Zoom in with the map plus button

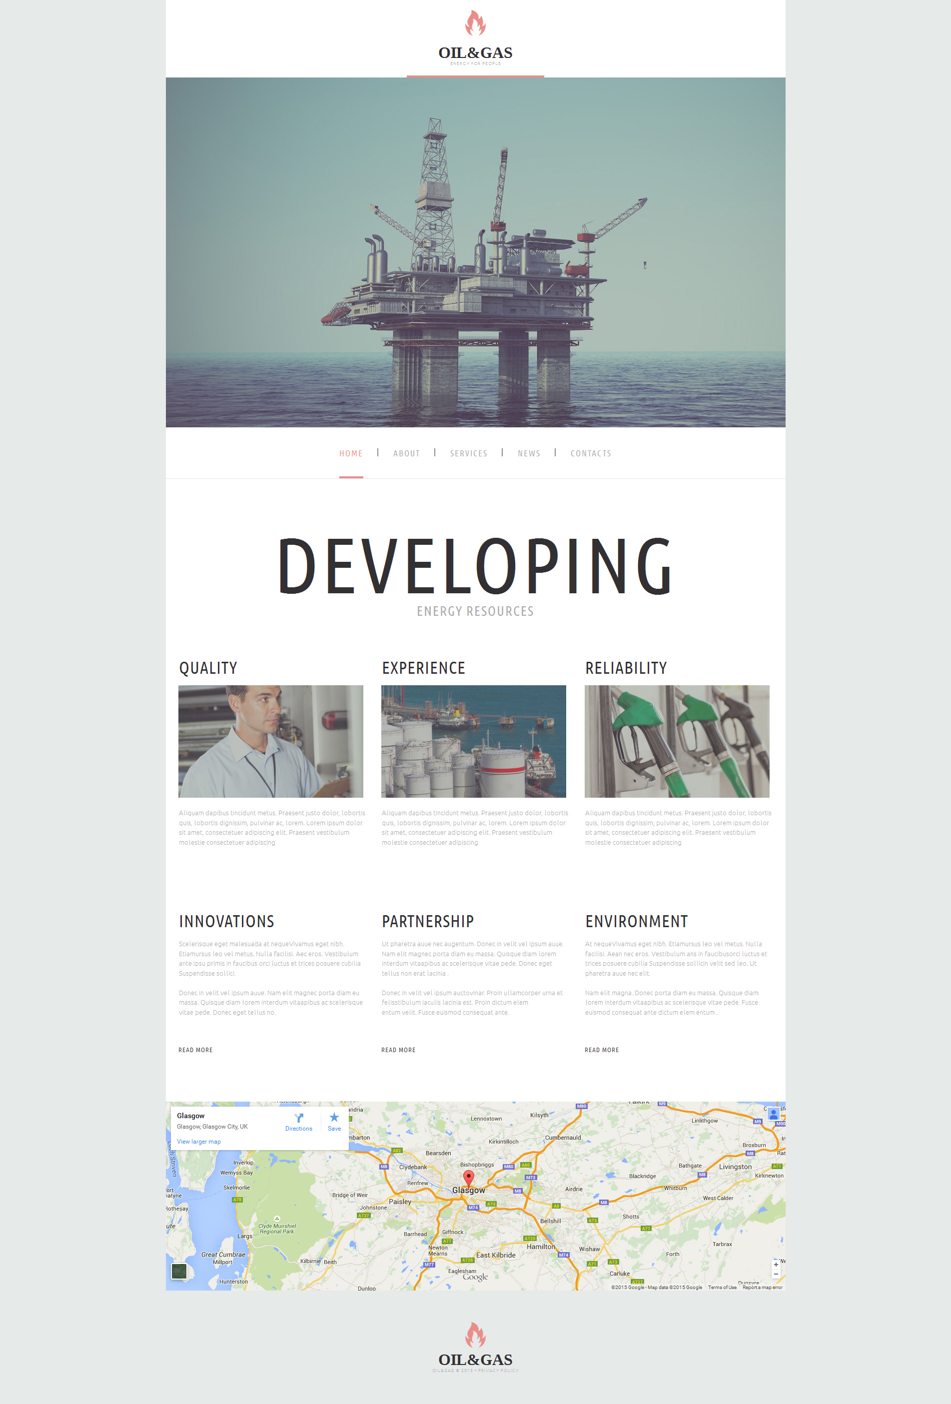776,1265
